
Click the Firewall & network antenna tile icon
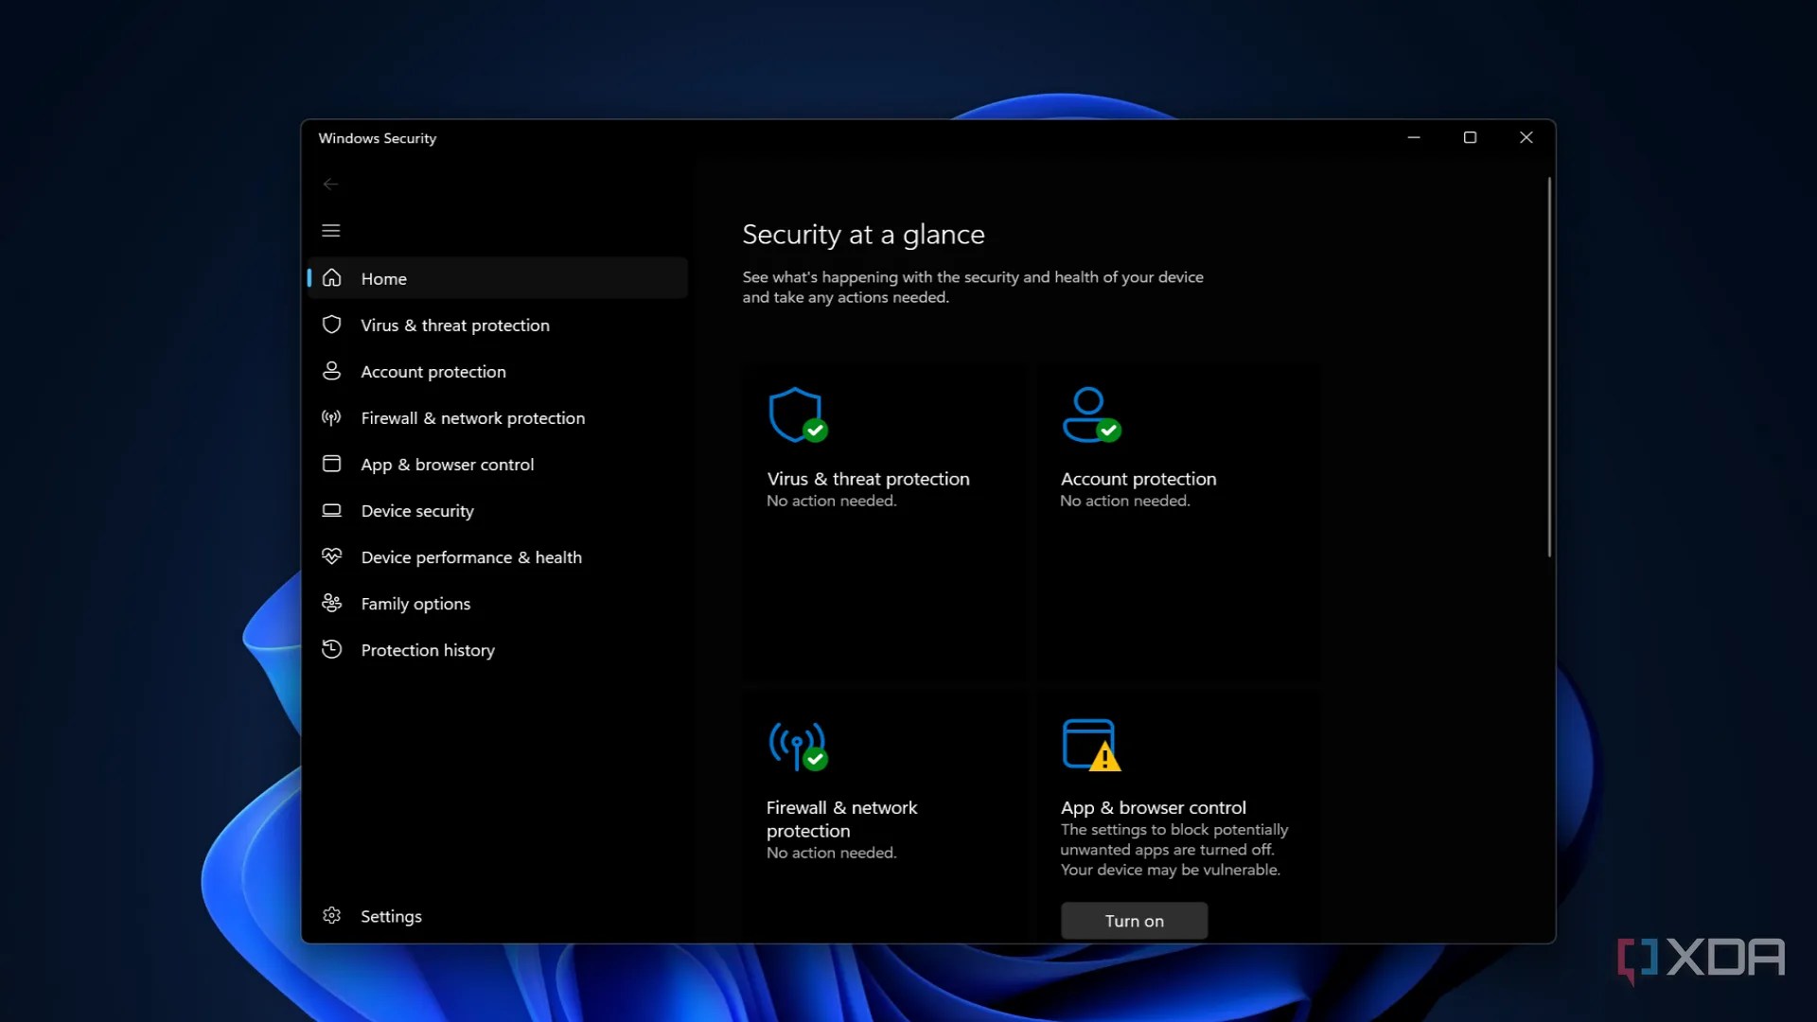[797, 745]
